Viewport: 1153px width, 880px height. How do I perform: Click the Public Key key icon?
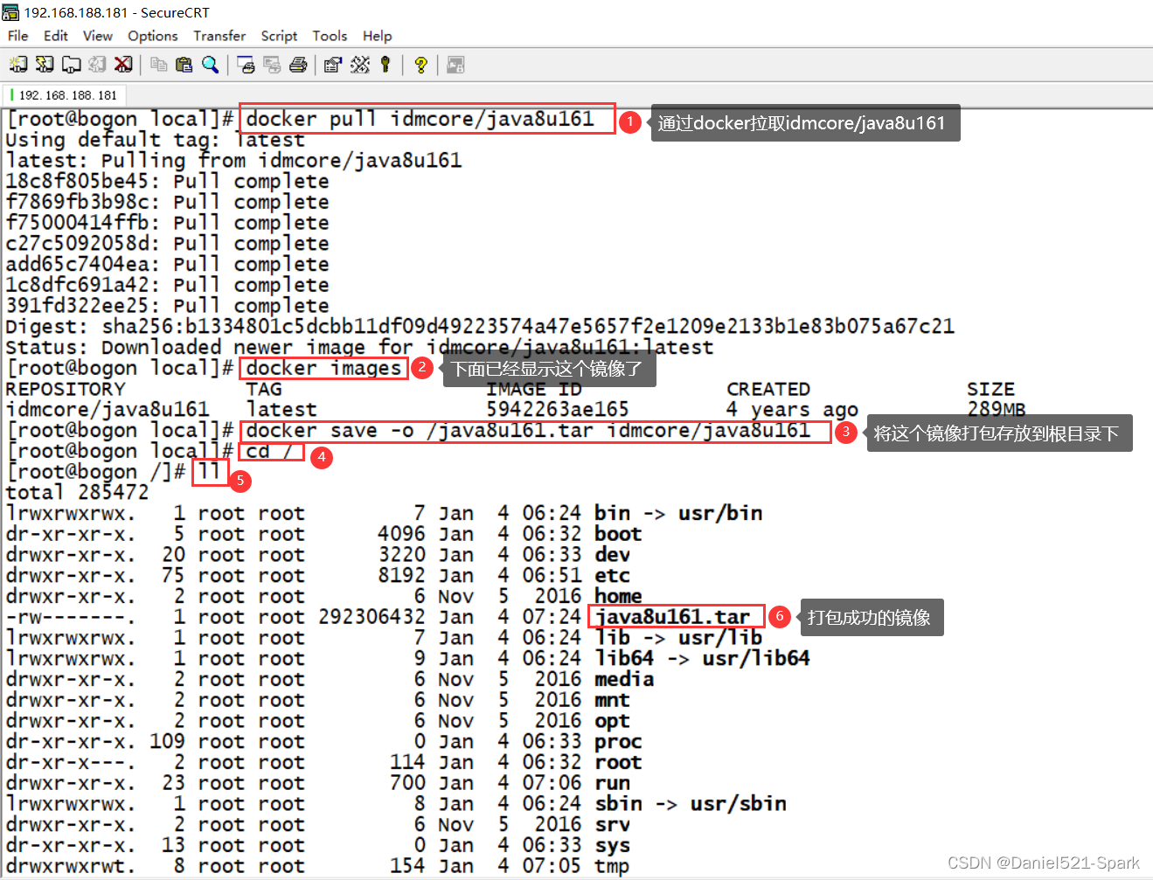tap(385, 65)
